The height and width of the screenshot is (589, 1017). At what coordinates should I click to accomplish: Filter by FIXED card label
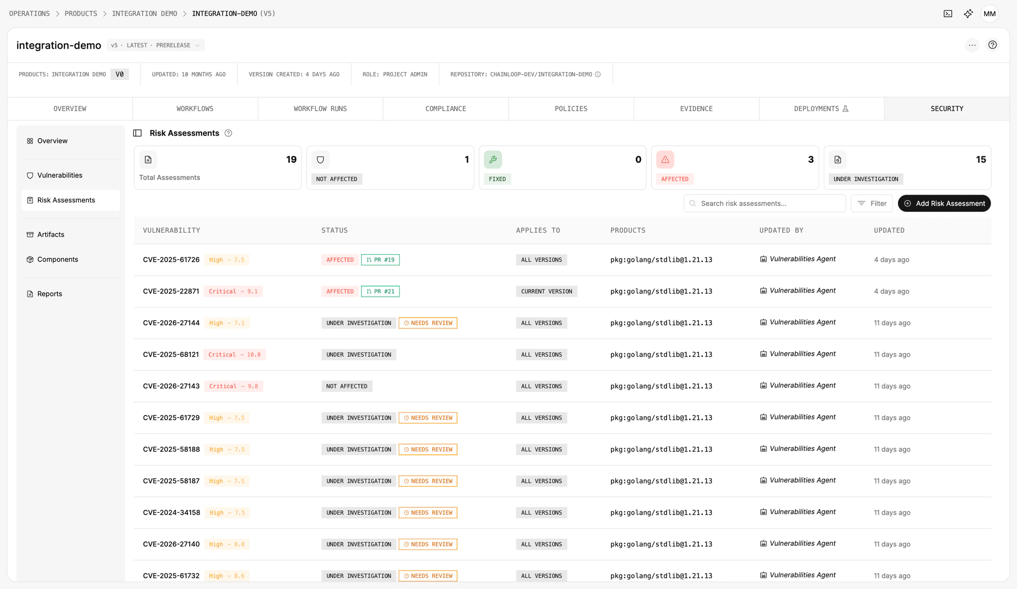[497, 179]
